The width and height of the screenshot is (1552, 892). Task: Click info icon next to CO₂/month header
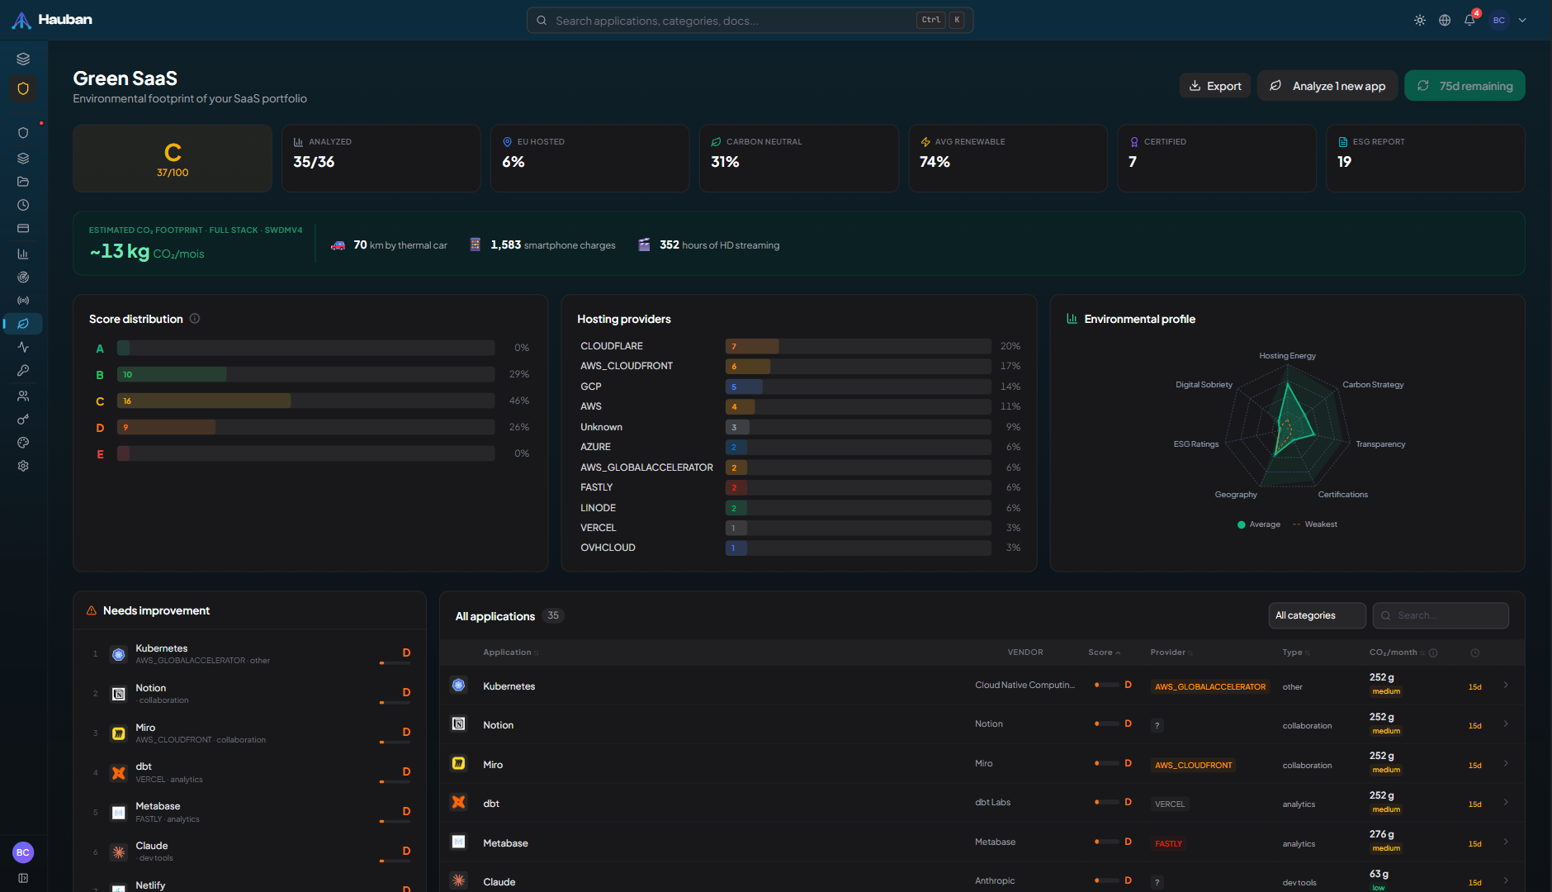(x=1433, y=652)
